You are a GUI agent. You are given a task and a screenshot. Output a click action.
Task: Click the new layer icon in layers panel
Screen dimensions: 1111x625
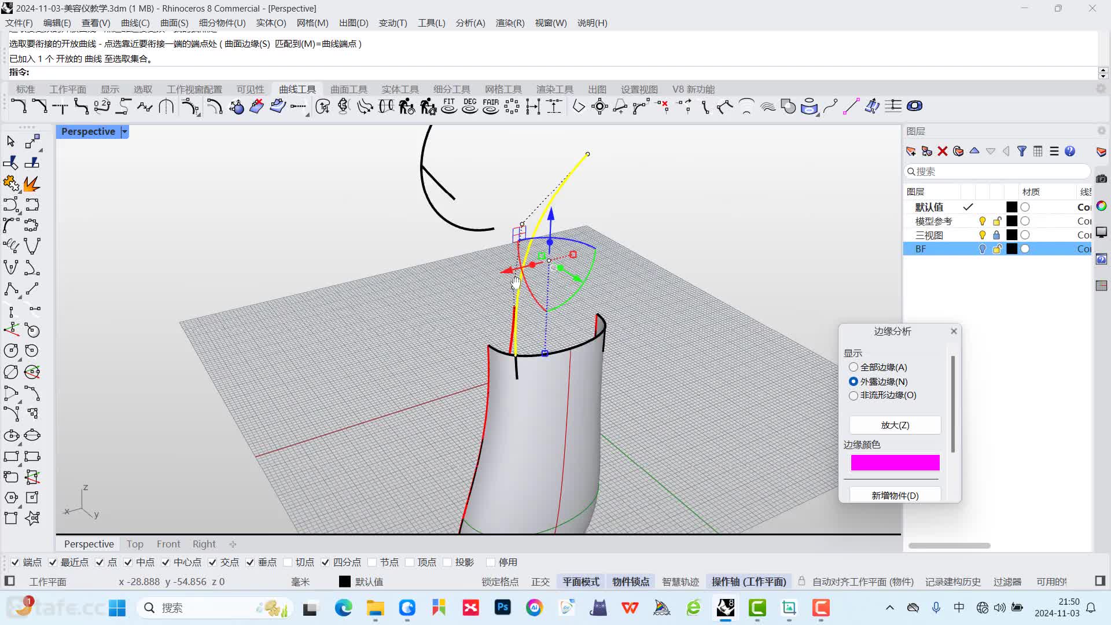tap(911, 151)
